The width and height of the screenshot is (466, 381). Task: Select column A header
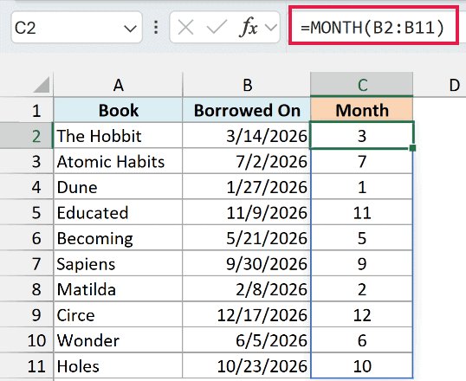118,85
